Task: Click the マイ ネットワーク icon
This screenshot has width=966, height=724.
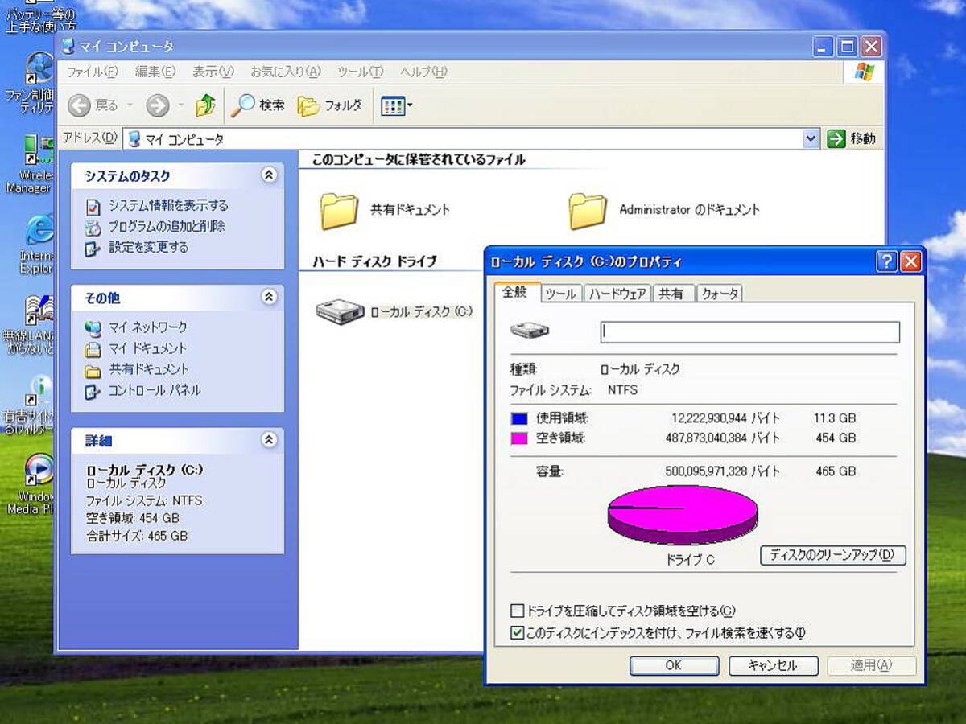Action: coord(94,327)
